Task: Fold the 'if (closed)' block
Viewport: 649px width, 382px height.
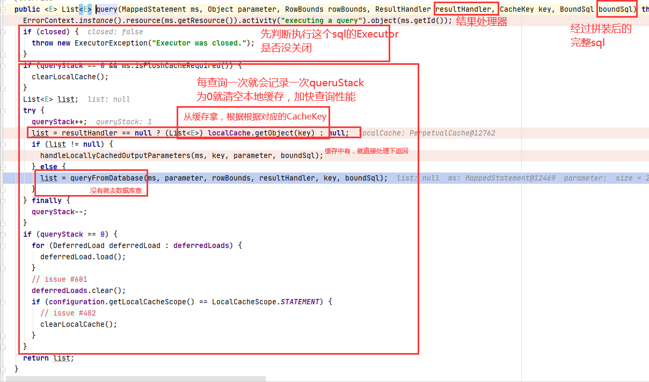Action: tap(3, 32)
